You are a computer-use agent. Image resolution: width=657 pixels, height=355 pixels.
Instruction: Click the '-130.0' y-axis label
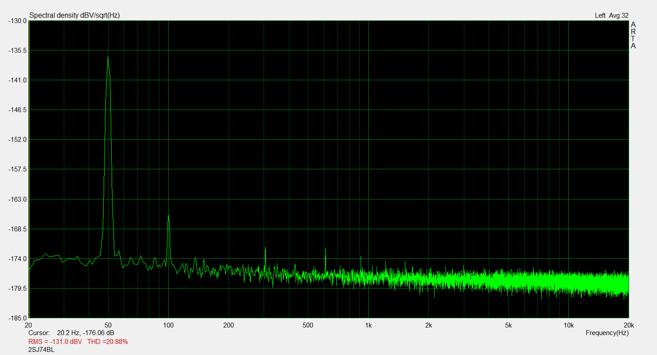pyautogui.click(x=17, y=21)
